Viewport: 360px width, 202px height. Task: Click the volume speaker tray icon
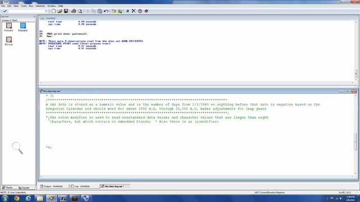pos(341,198)
